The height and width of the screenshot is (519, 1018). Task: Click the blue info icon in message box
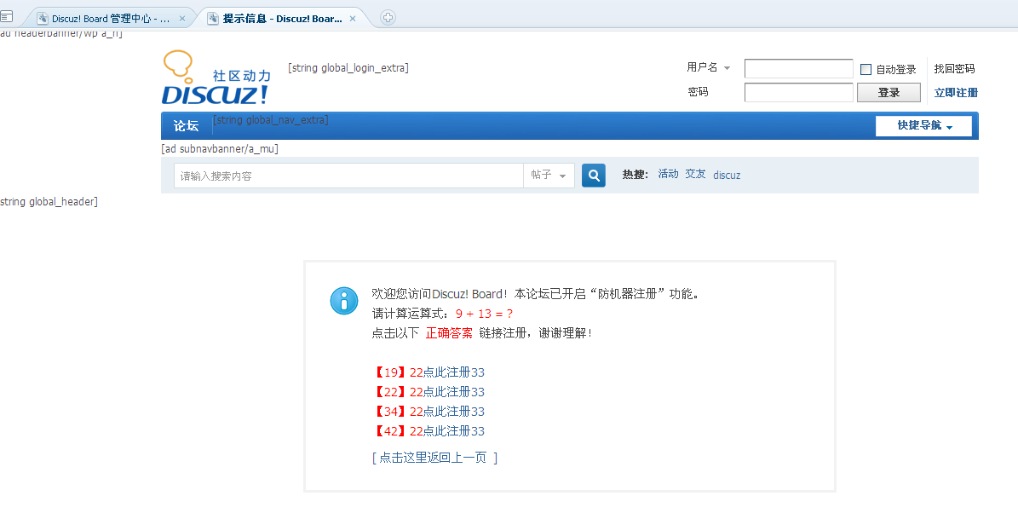343,301
